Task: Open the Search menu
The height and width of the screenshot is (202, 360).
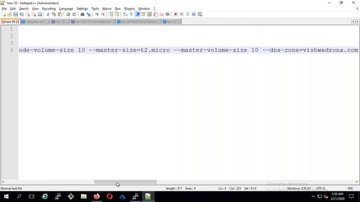Action: (x=24, y=9)
